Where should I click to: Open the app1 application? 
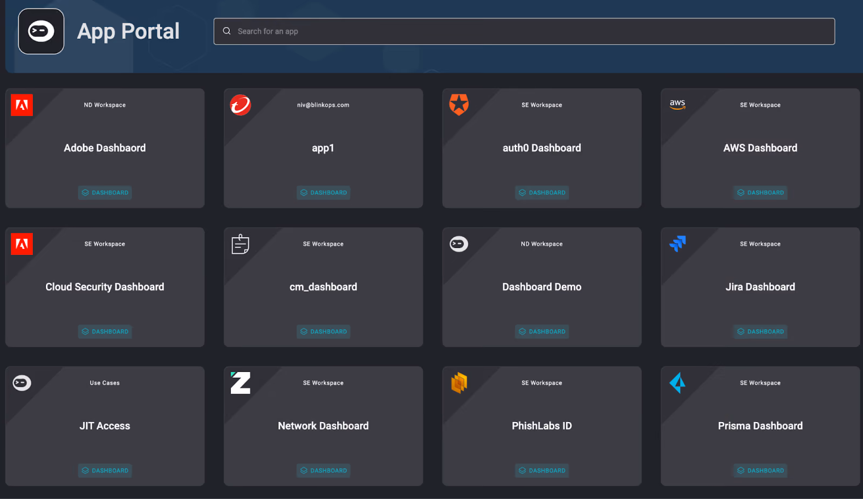click(x=323, y=148)
